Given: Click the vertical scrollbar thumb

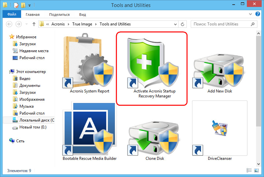Looking at the screenshot, I should (x=258, y=81).
